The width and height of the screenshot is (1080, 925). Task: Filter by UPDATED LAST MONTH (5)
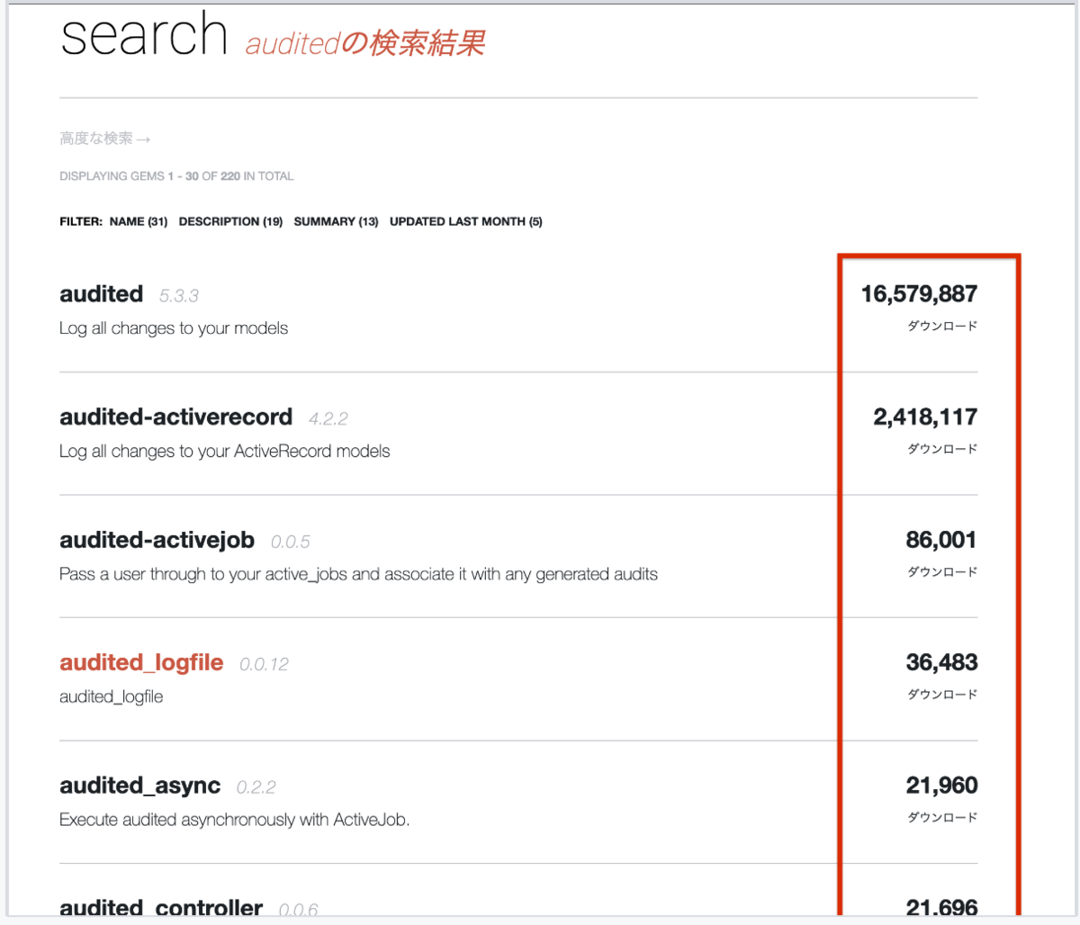pos(465,221)
